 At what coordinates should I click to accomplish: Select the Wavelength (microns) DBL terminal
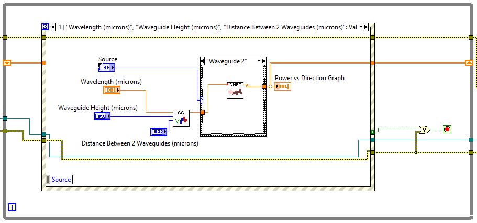click(112, 90)
